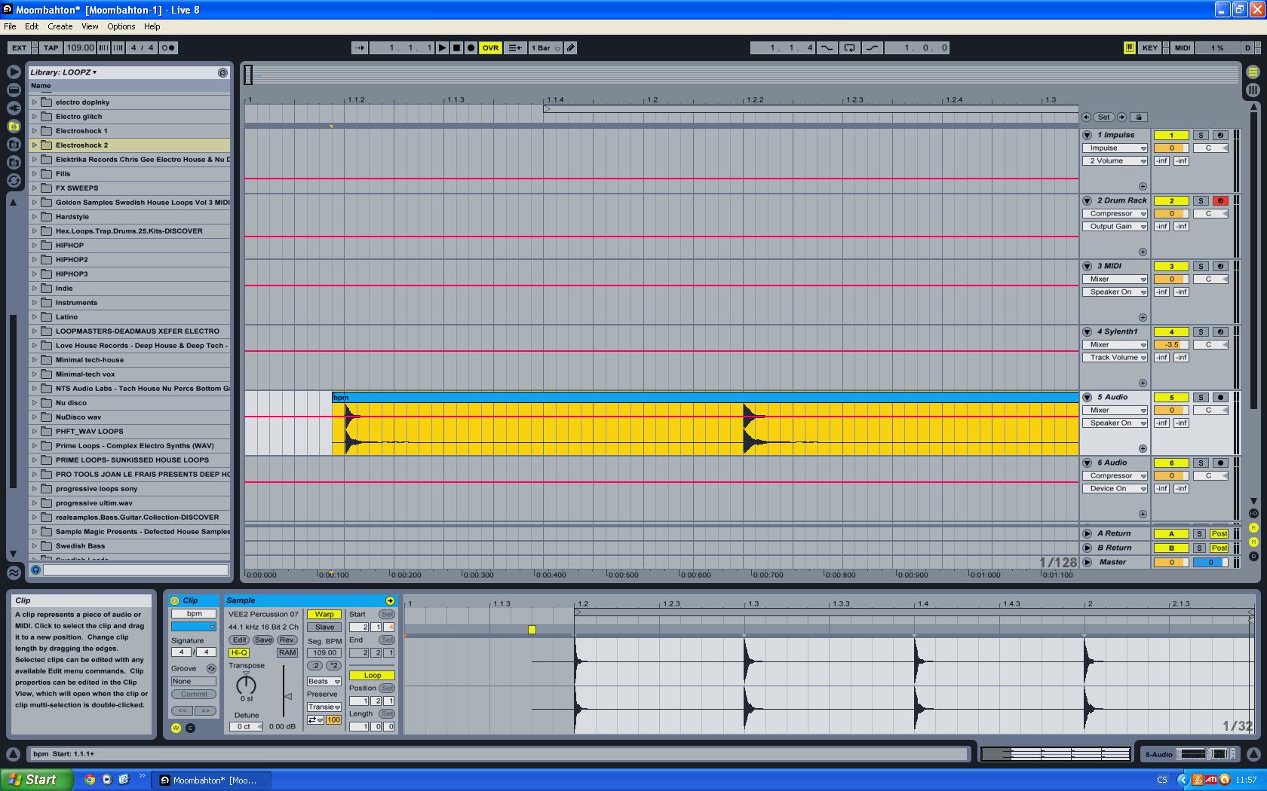The height and width of the screenshot is (791, 1267).
Task: Toggle the OVR overdub switch
Action: pos(490,47)
